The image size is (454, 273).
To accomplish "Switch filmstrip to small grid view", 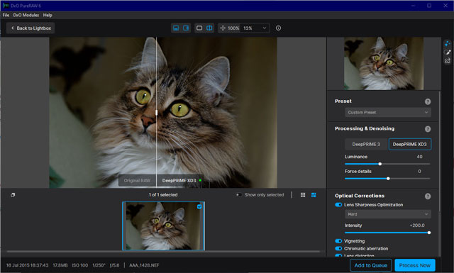I will tap(303, 195).
